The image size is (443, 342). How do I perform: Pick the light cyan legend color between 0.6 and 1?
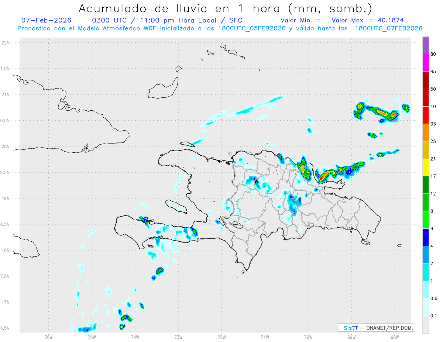pyautogui.click(x=426, y=289)
